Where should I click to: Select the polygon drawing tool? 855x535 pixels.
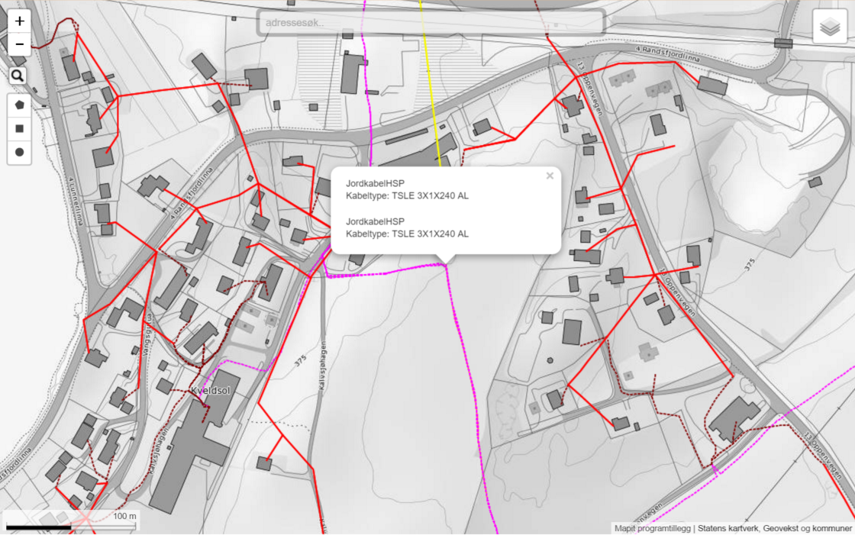point(19,105)
